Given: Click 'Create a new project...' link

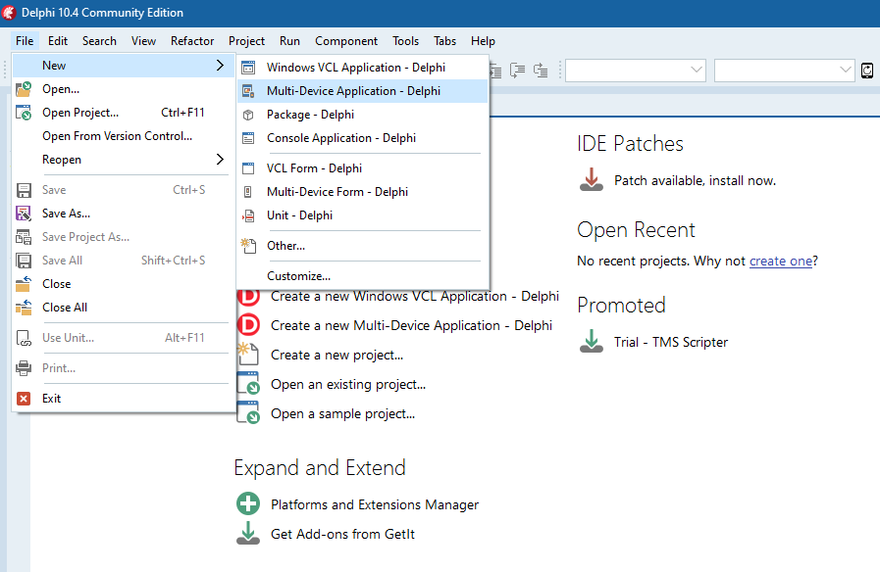Looking at the screenshot, I should (336, 355).
